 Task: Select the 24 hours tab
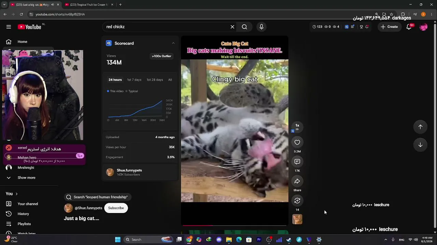click(115, 80)
